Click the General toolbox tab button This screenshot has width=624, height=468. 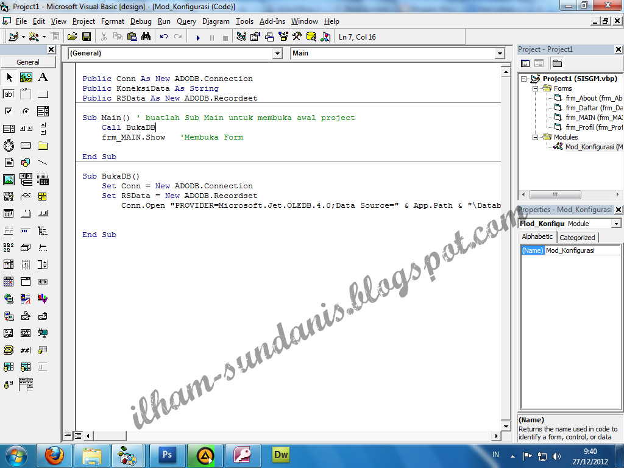coord(28,62)
